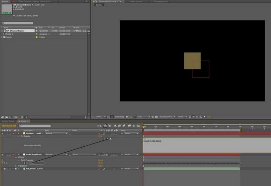Switch to the Render Queue tab
This screenshot has height=186, width=271.
pyautogui.click(x=8, y=121)
